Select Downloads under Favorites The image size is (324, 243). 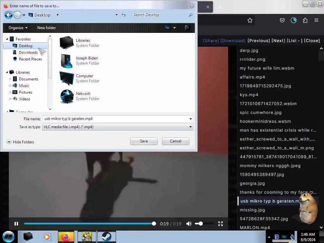pos(28,52)
